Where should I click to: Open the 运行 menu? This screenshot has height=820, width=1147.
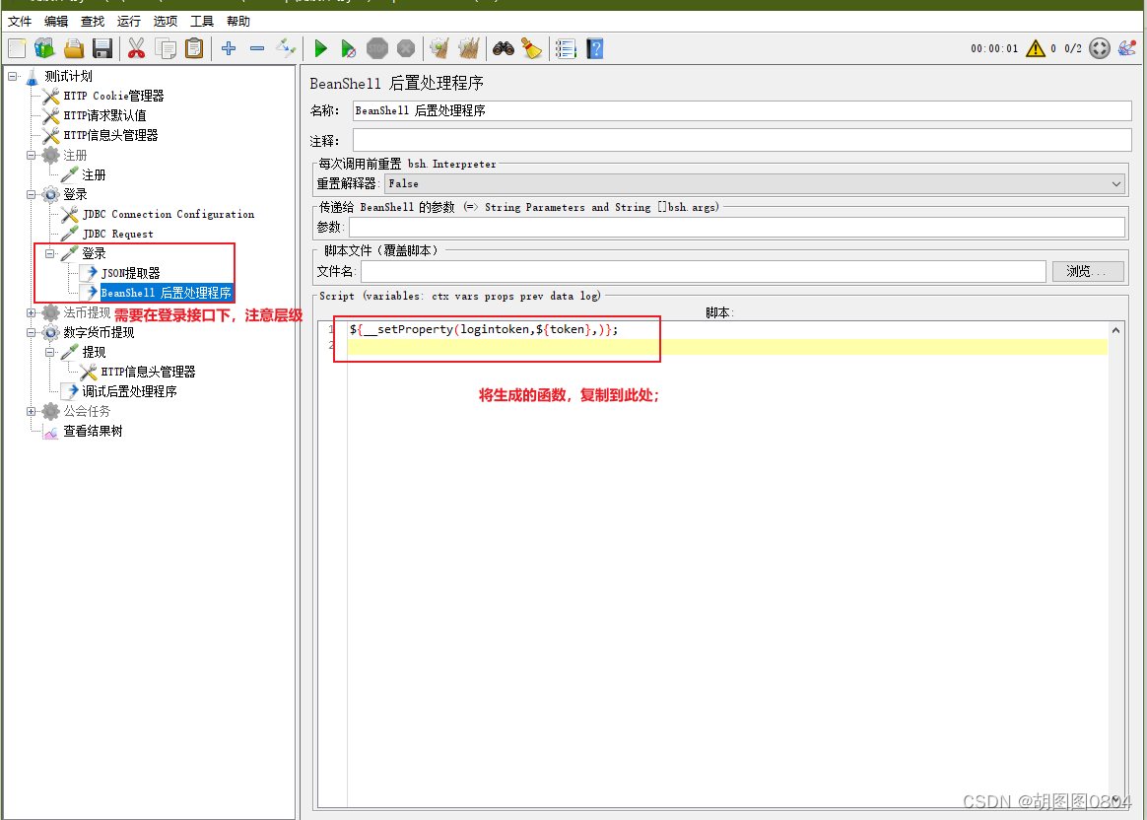128,20
